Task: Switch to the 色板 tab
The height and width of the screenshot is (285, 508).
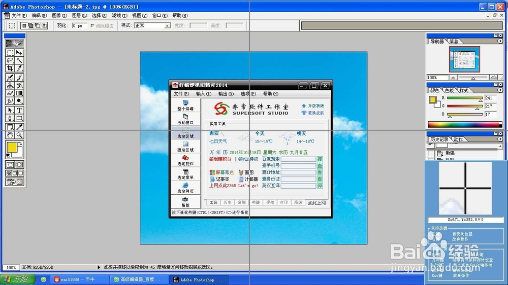Action: point(450,91)
